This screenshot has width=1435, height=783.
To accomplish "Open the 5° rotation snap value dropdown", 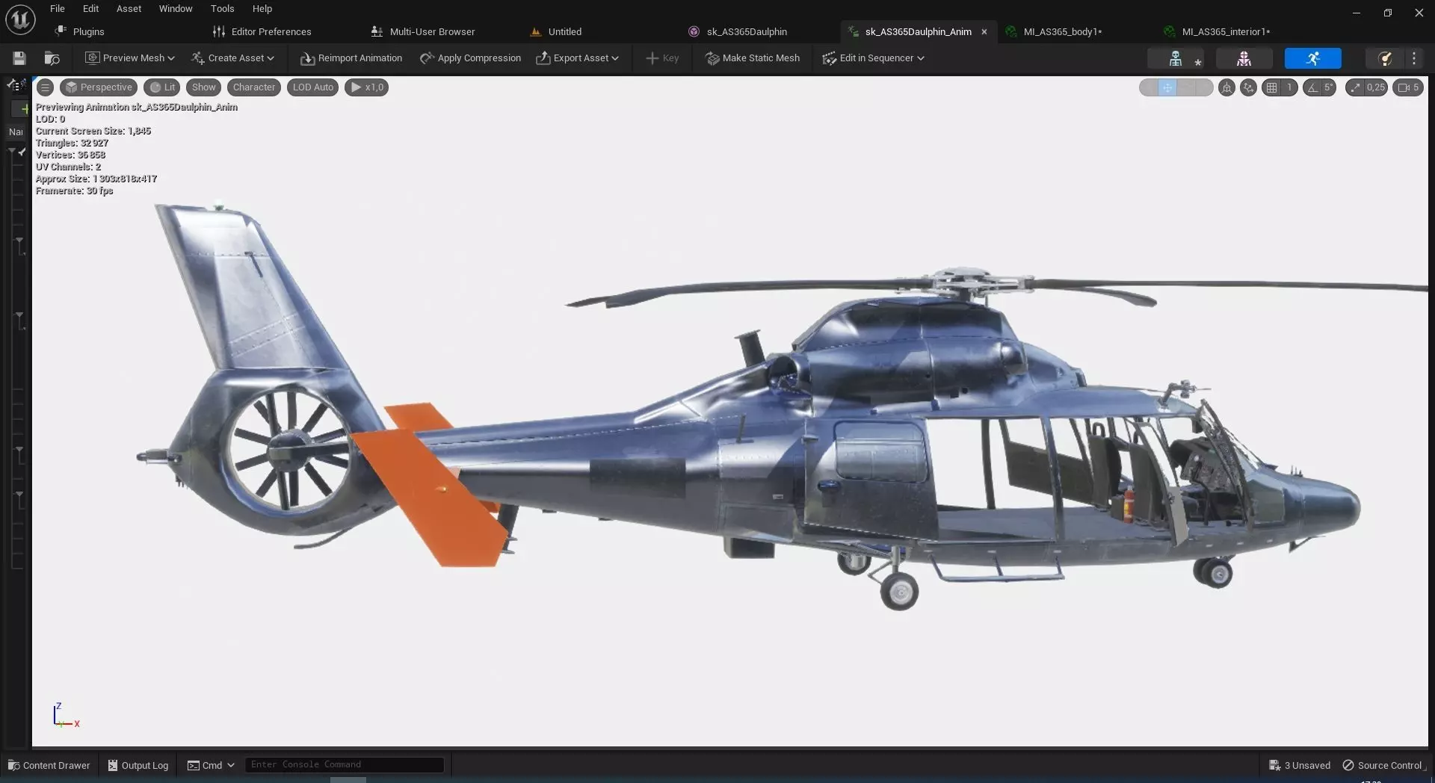I will pyautogui.click(x=1329, y=87).
